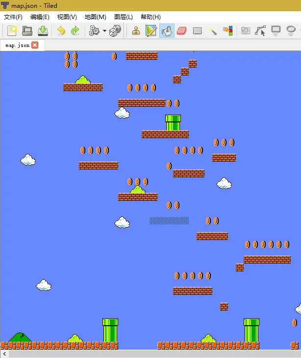Redo the last undone action
The width and height of the screenshot is (301, 358).
tap(75, 30)
